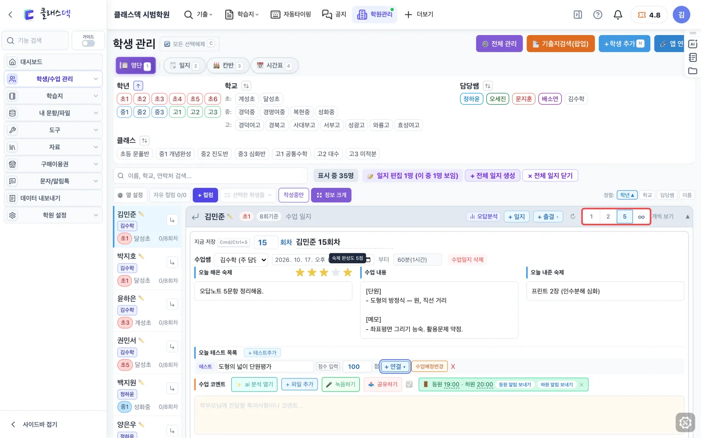This screenshot has height=438, width=701.
Task: Toggle the checkbox next to 공유하기
Action: click(x=409, y=384)
